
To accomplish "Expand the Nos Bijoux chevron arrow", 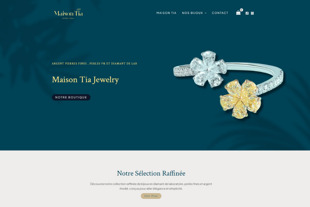I will [x=206, y=13].
